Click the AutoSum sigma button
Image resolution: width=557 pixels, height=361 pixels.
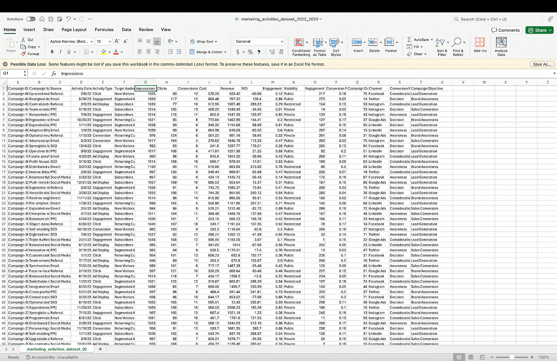(420, 40)
